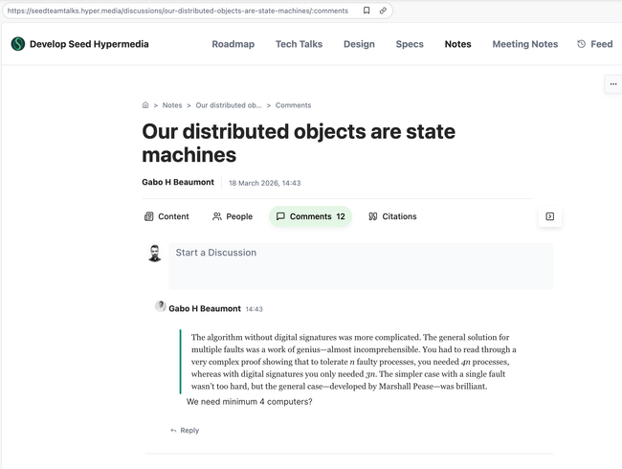Open the Design navigation link
622x469 pixels.
click(359, 44)
